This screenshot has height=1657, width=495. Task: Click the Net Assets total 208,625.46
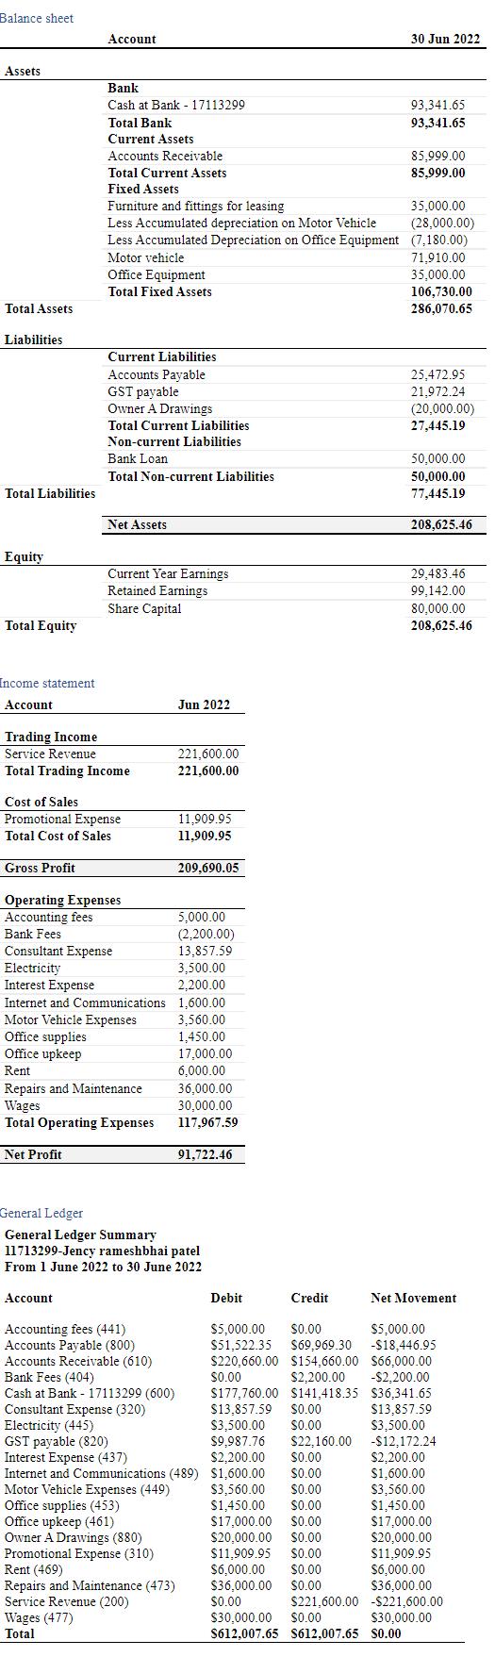pos(441,524)
